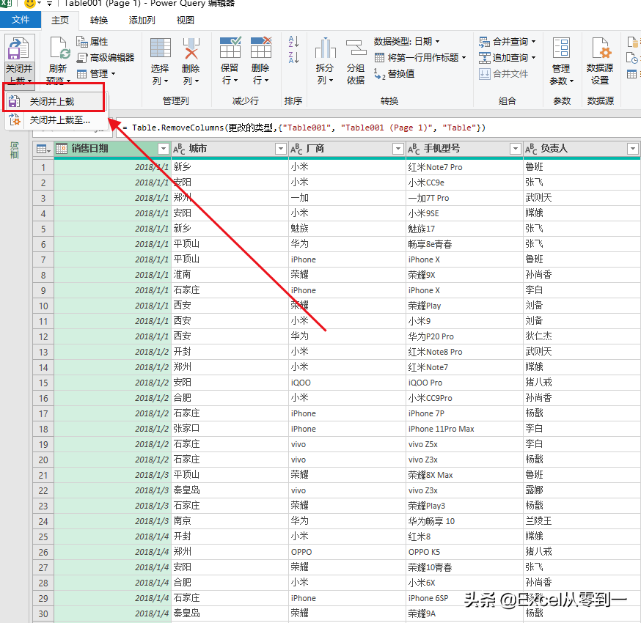Click the 城市 column header
This screenshot has height=623, width=641.
(x=230, y=149)
